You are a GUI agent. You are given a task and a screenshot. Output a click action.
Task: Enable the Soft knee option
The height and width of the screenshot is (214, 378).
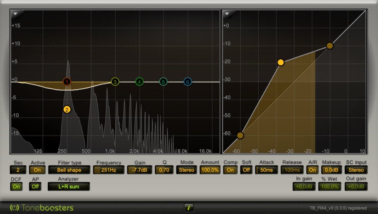(x=246, y=170)
